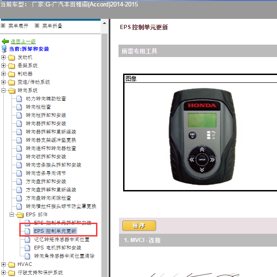Click the HVAC folder icon
This screenshot has height=277, width=277.
11,265
